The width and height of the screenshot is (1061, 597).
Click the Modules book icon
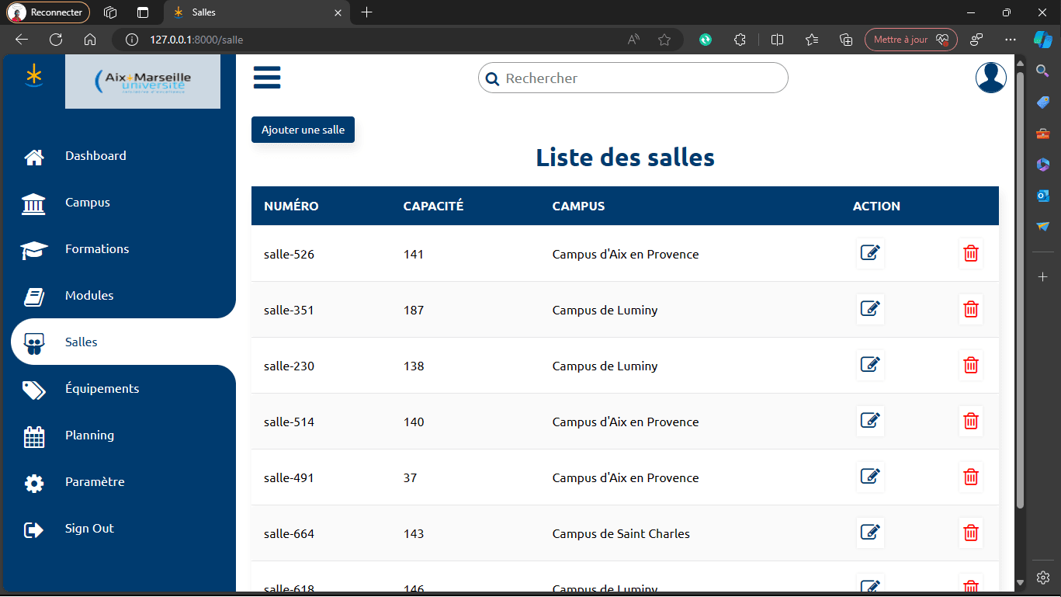click(34, 297)
